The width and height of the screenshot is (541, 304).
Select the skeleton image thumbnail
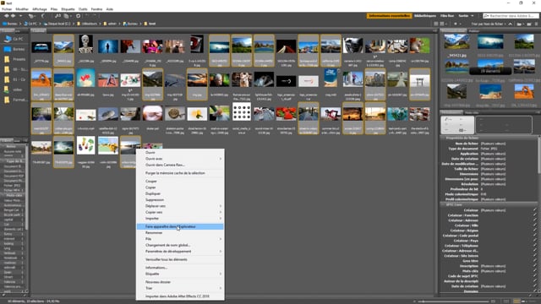coord(85,44)
